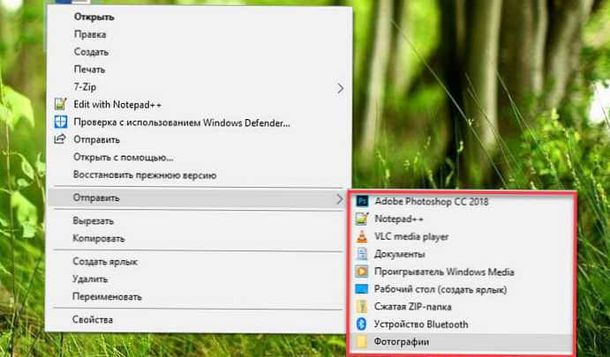Click the Windows Defender shield icon

point(60,122)
